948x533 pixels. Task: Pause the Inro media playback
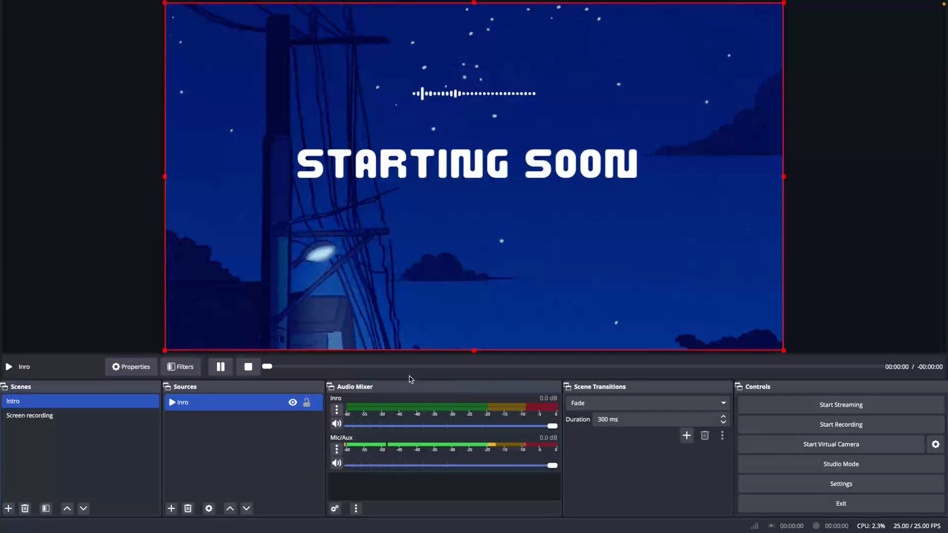point(220,367)
